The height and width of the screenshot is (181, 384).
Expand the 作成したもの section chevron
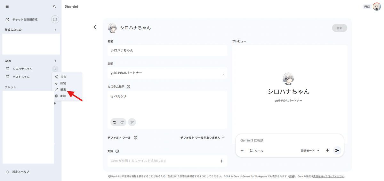(x=55, y=30)
